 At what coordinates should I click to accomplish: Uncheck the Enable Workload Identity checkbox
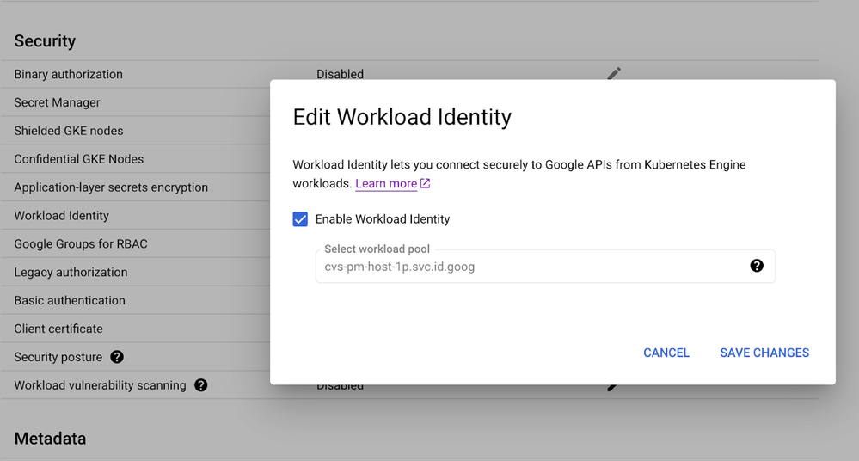coord(300,219)
